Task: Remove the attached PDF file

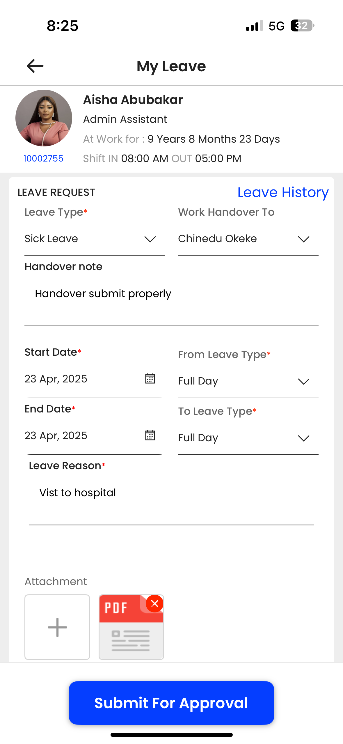Action: pos(155,604)
